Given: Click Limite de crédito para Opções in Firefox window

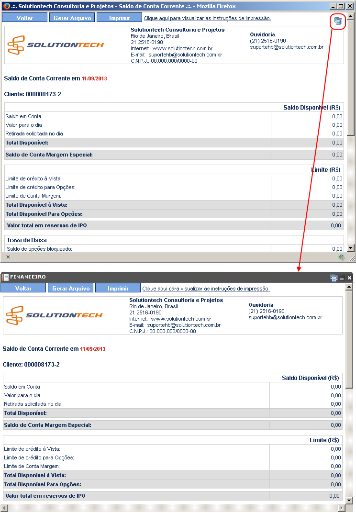Looking at the screenshot, I should 40,187.
